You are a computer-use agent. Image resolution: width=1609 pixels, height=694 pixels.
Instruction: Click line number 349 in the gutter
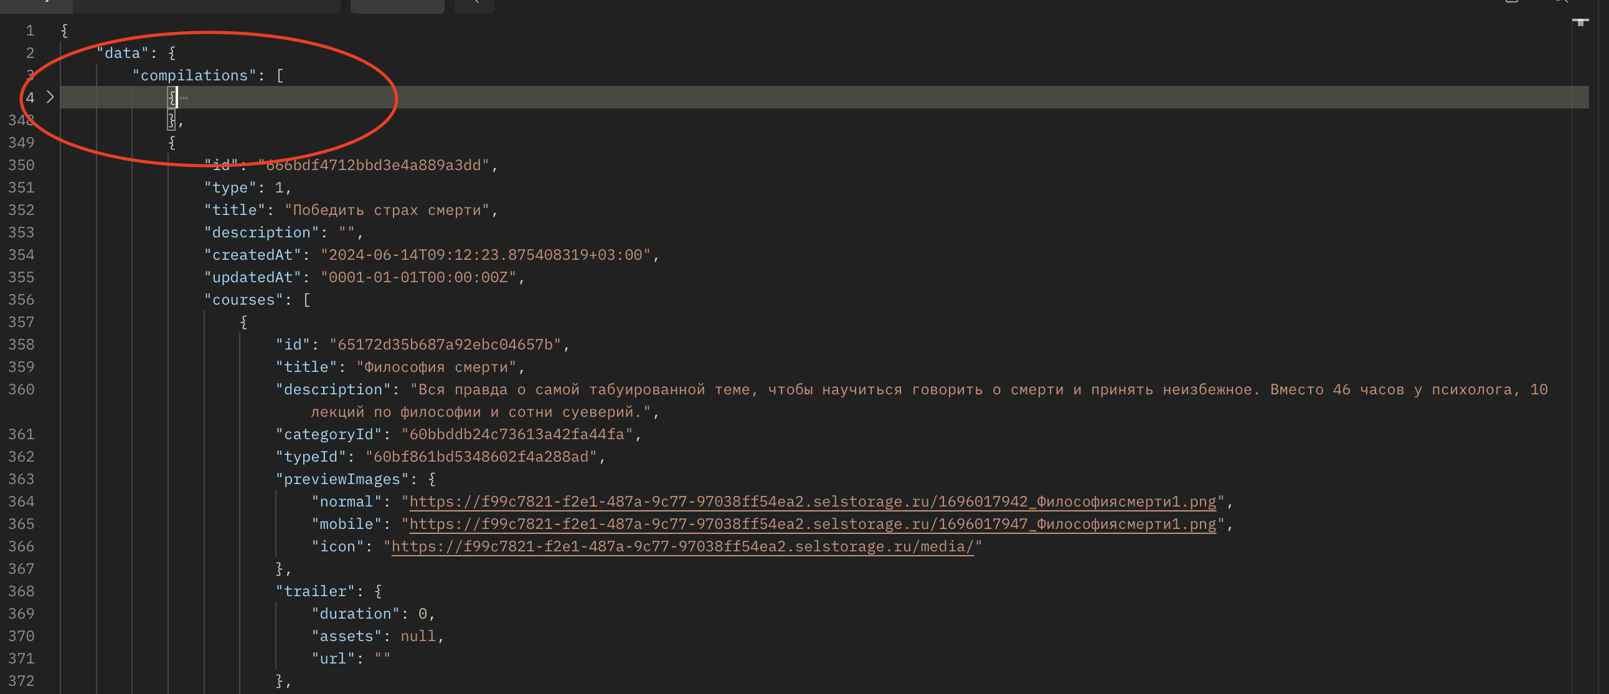coord(21,143)
